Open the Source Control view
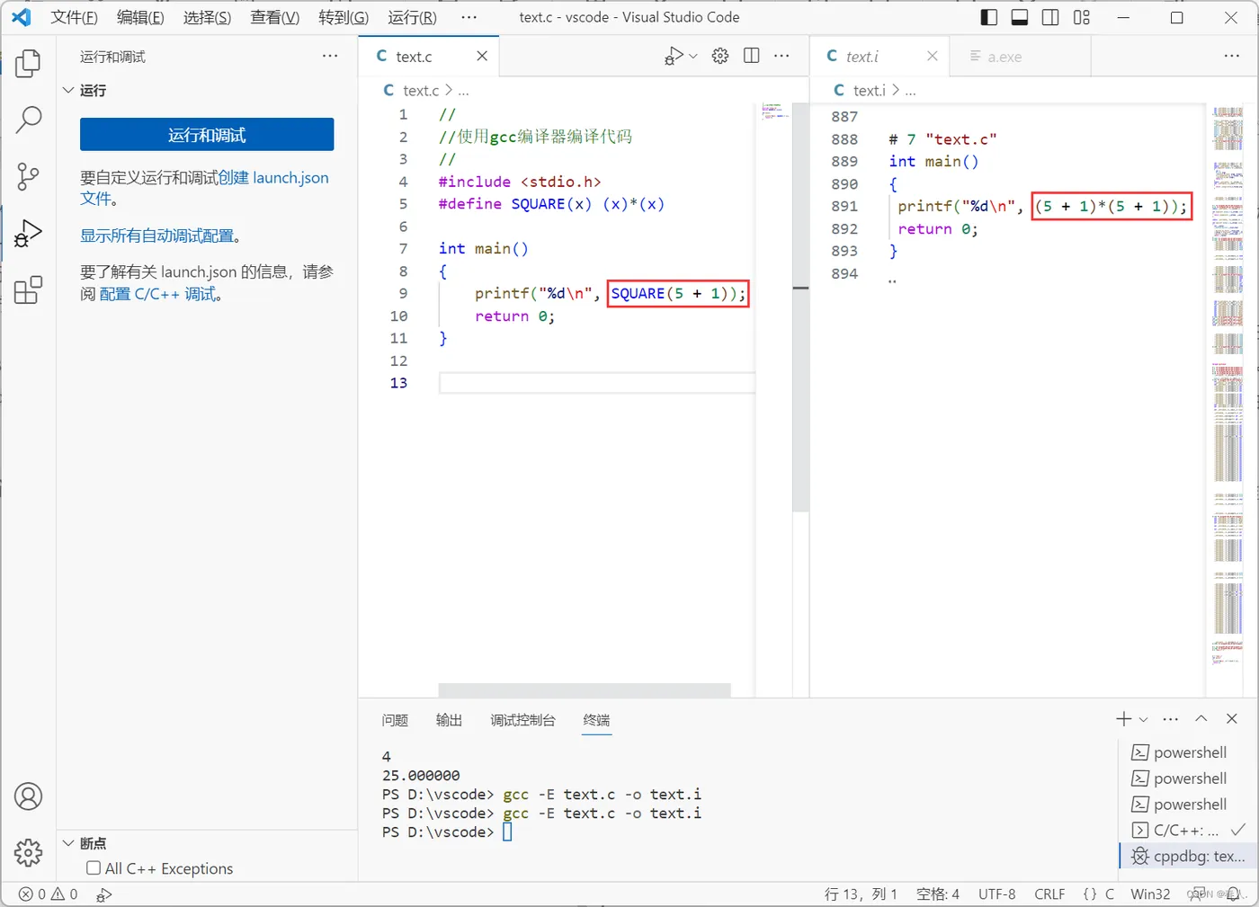1259x907 pixels. [28, 176]
